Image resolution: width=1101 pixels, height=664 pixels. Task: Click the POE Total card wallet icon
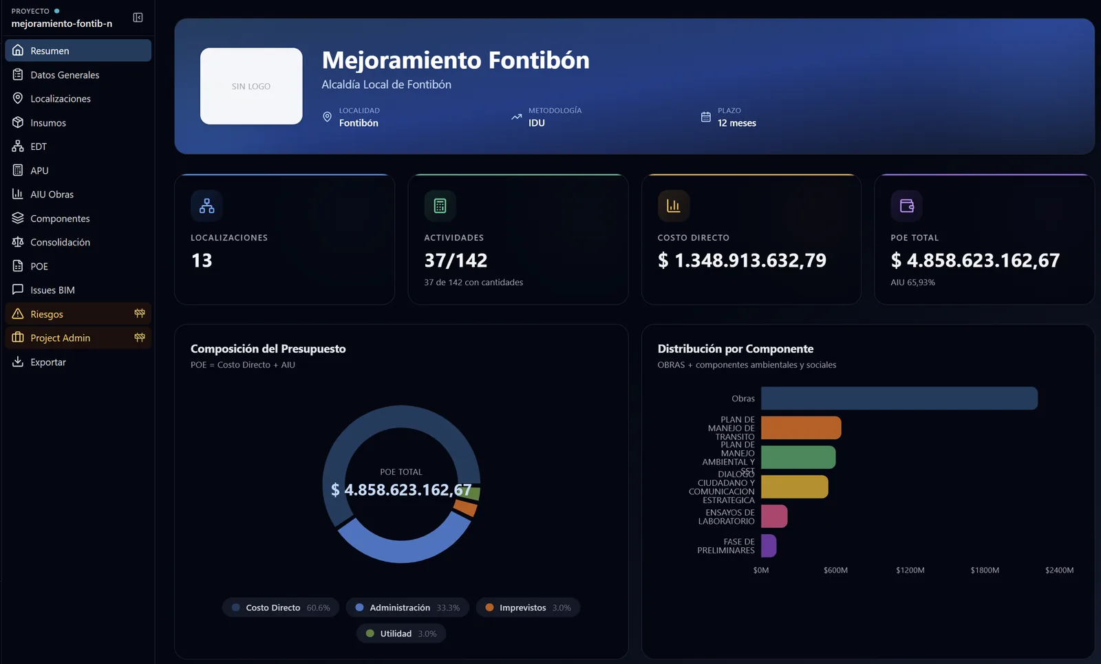pos(906,206)
